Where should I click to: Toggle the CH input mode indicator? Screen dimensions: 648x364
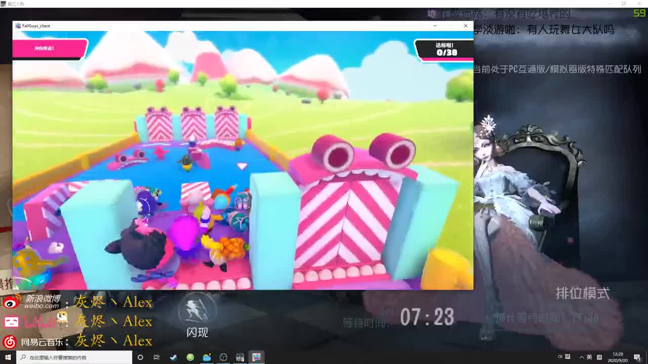coord(560,357)
